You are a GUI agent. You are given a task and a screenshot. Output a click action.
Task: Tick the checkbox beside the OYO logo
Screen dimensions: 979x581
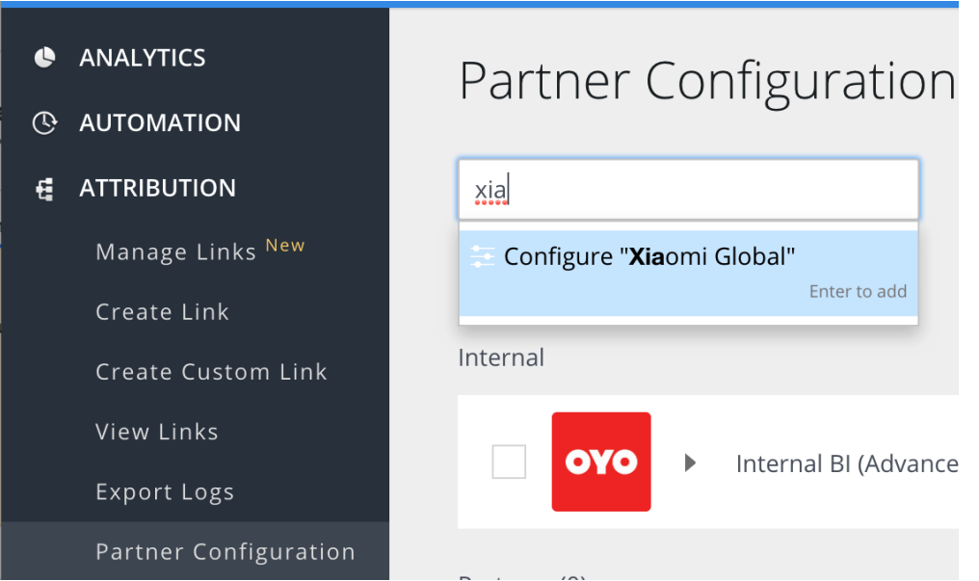(509, 462)
